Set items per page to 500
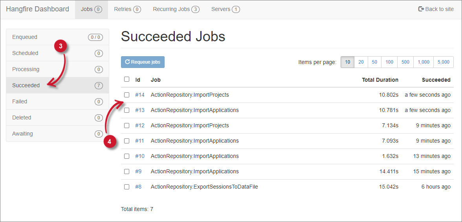The width and height of the screenshot is (462, 222). coord(405,62)
